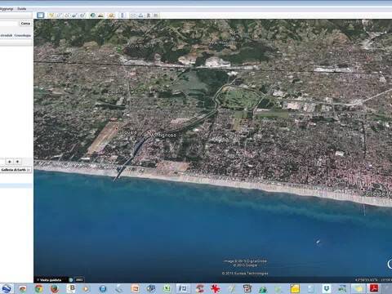Select the Ruler measurement tool
392x294 pixels.
[122, 16]
